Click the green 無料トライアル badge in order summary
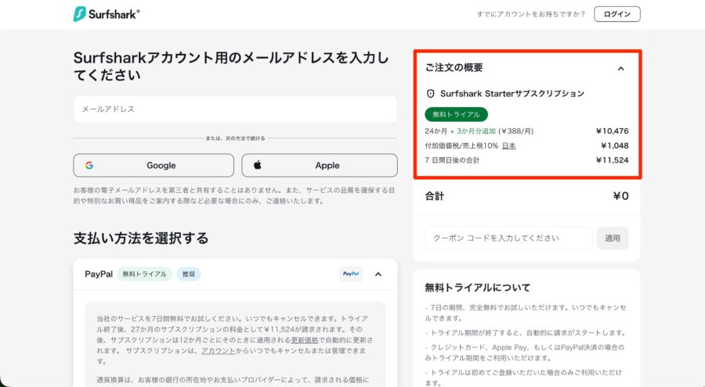Image resolution: width=705 pixels, height=387 pixels. point(456,114)
